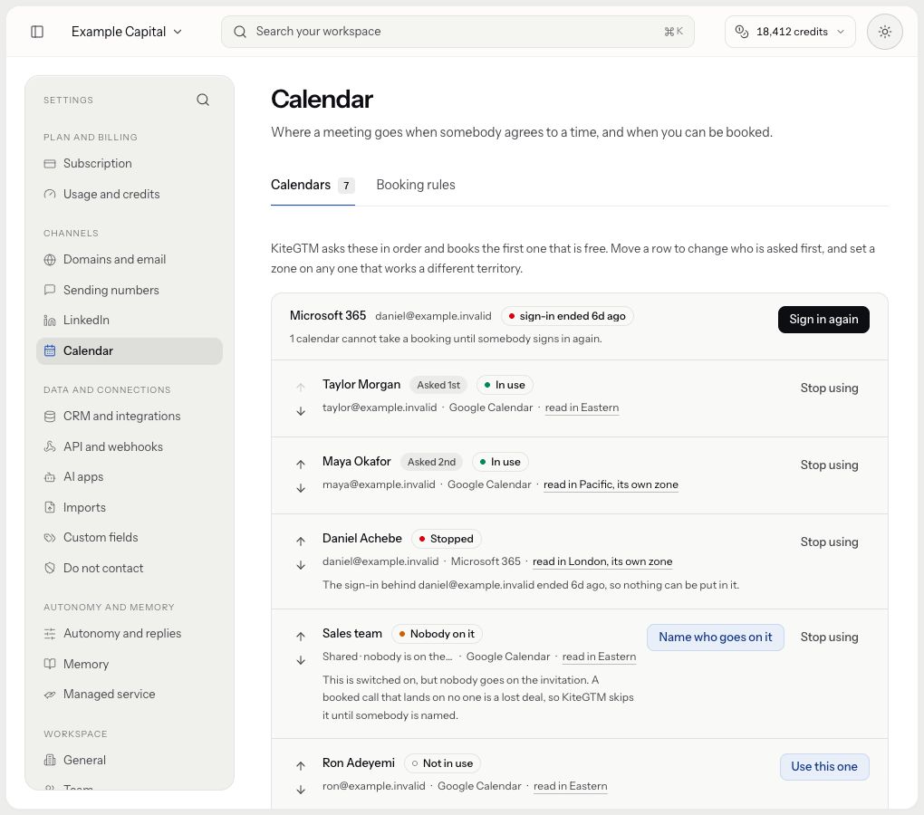Image resolution: width=924 pixels, height=815 pixels.
Task: Go to AI apps settings
Action: 130,477
